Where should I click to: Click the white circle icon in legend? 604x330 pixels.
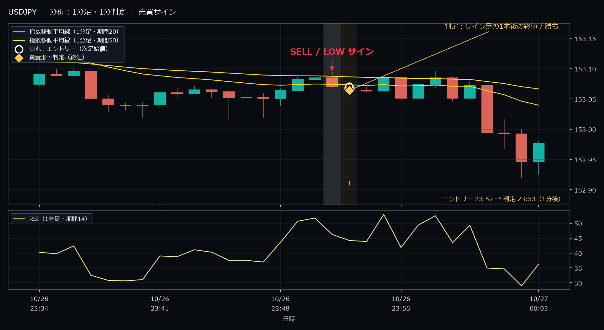(x=19, y=49)
